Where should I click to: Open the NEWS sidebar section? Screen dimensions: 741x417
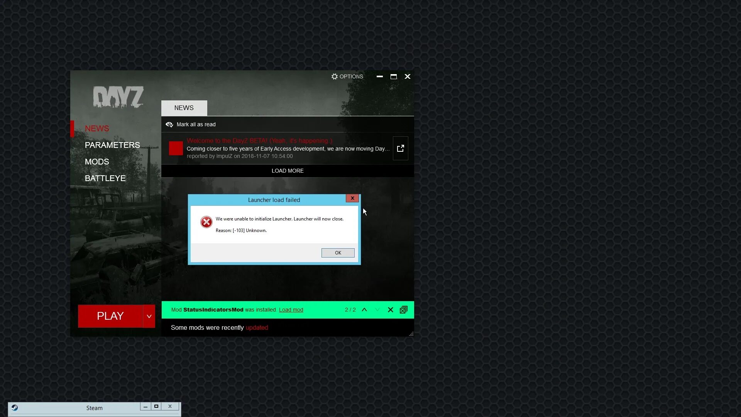click(97, 129)
